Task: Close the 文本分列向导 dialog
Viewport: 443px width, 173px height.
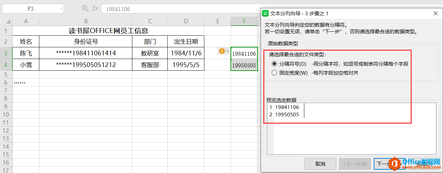Action: (x=435, y=13)
